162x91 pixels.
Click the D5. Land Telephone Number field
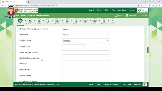pos(86,52)
